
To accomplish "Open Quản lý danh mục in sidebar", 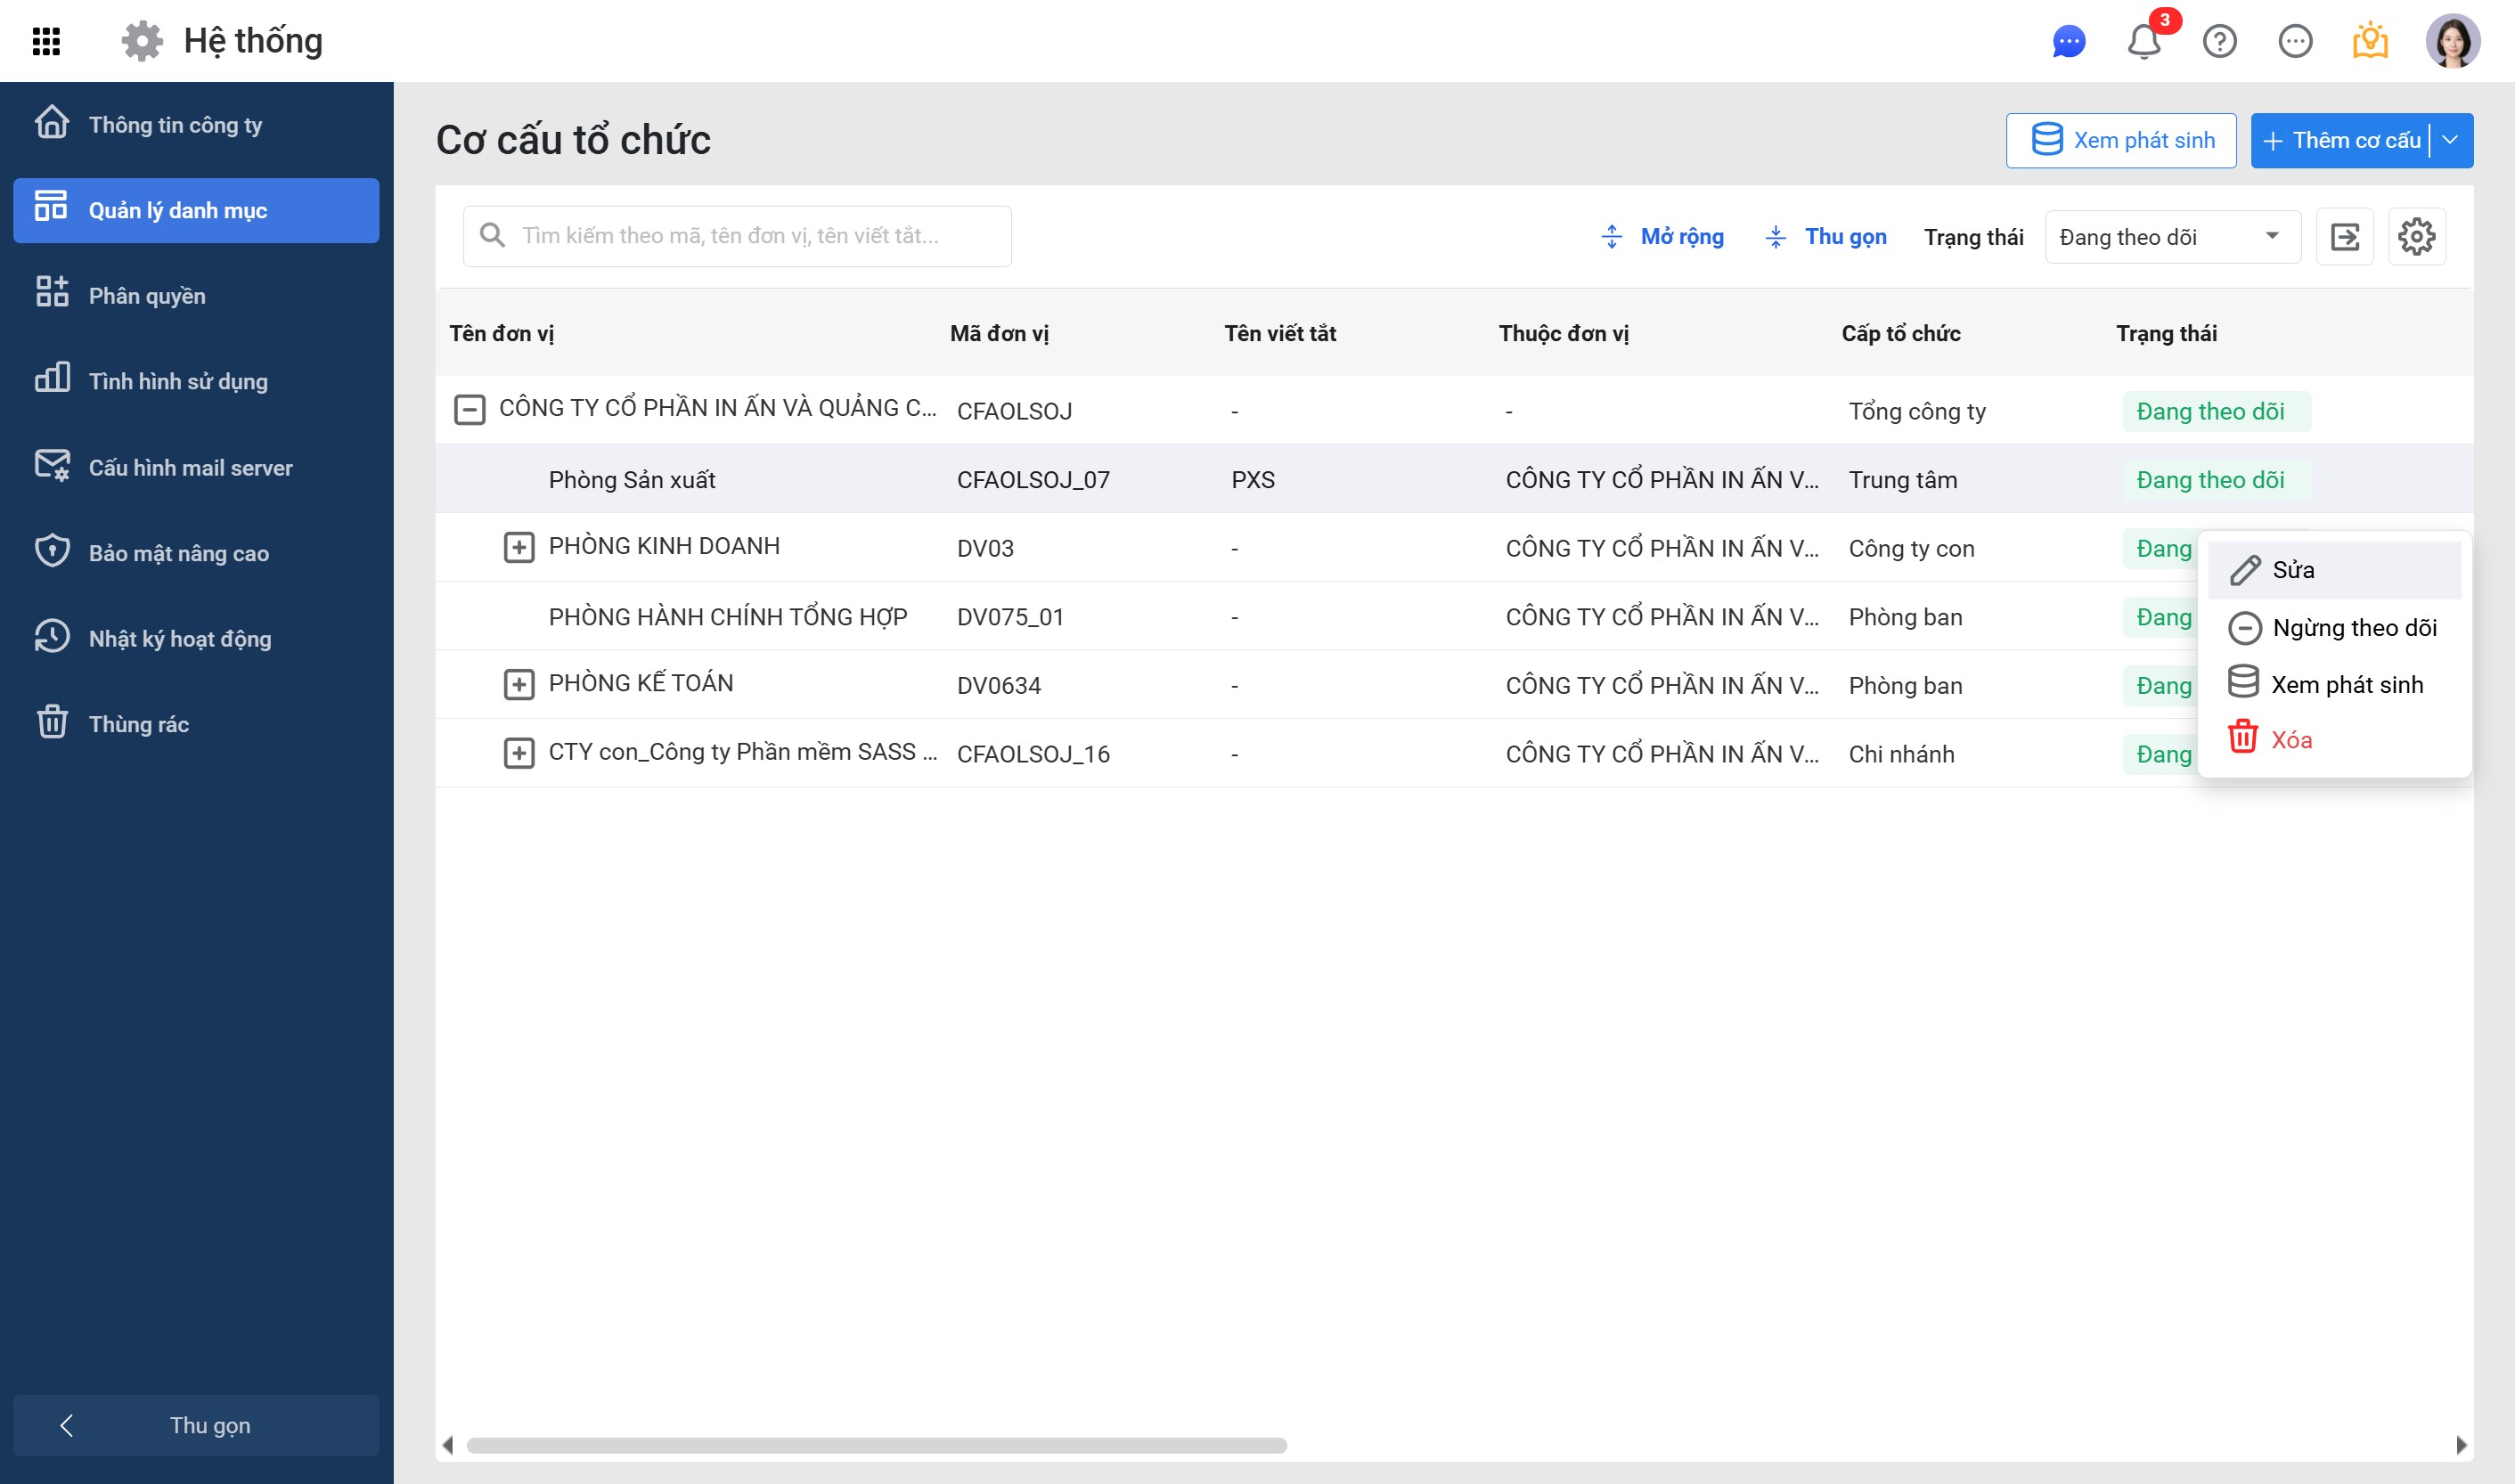I will [x=196, y=210].
